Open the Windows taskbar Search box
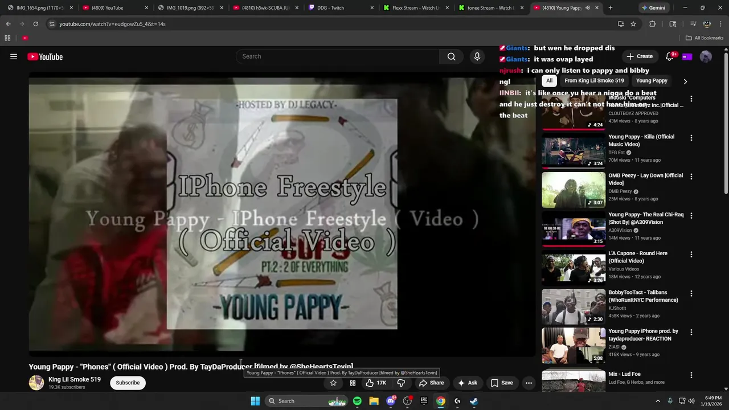 click(306, 401)
